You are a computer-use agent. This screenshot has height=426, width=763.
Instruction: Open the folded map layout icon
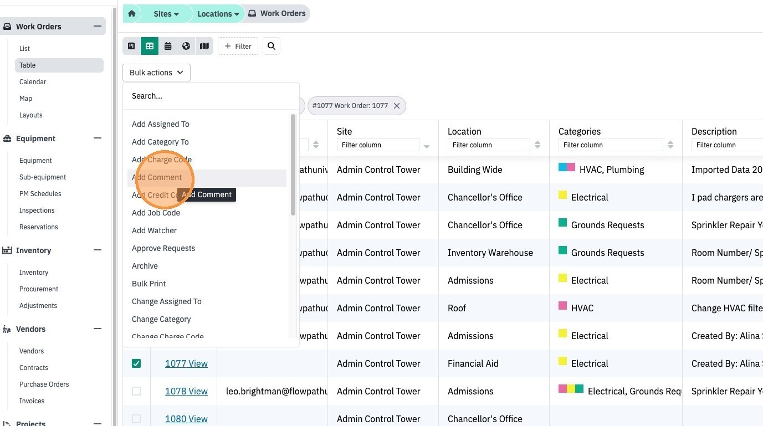[204, 46]
